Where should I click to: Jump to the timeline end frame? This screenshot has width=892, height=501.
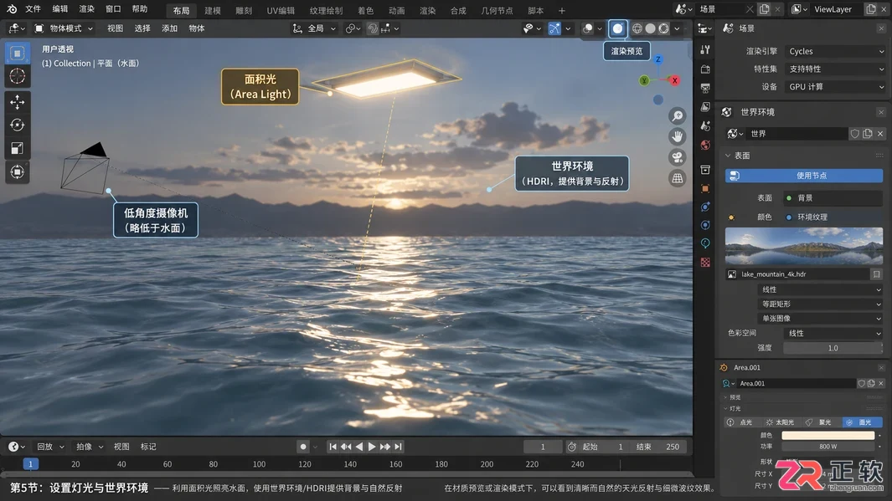click(x=398, y=447)
